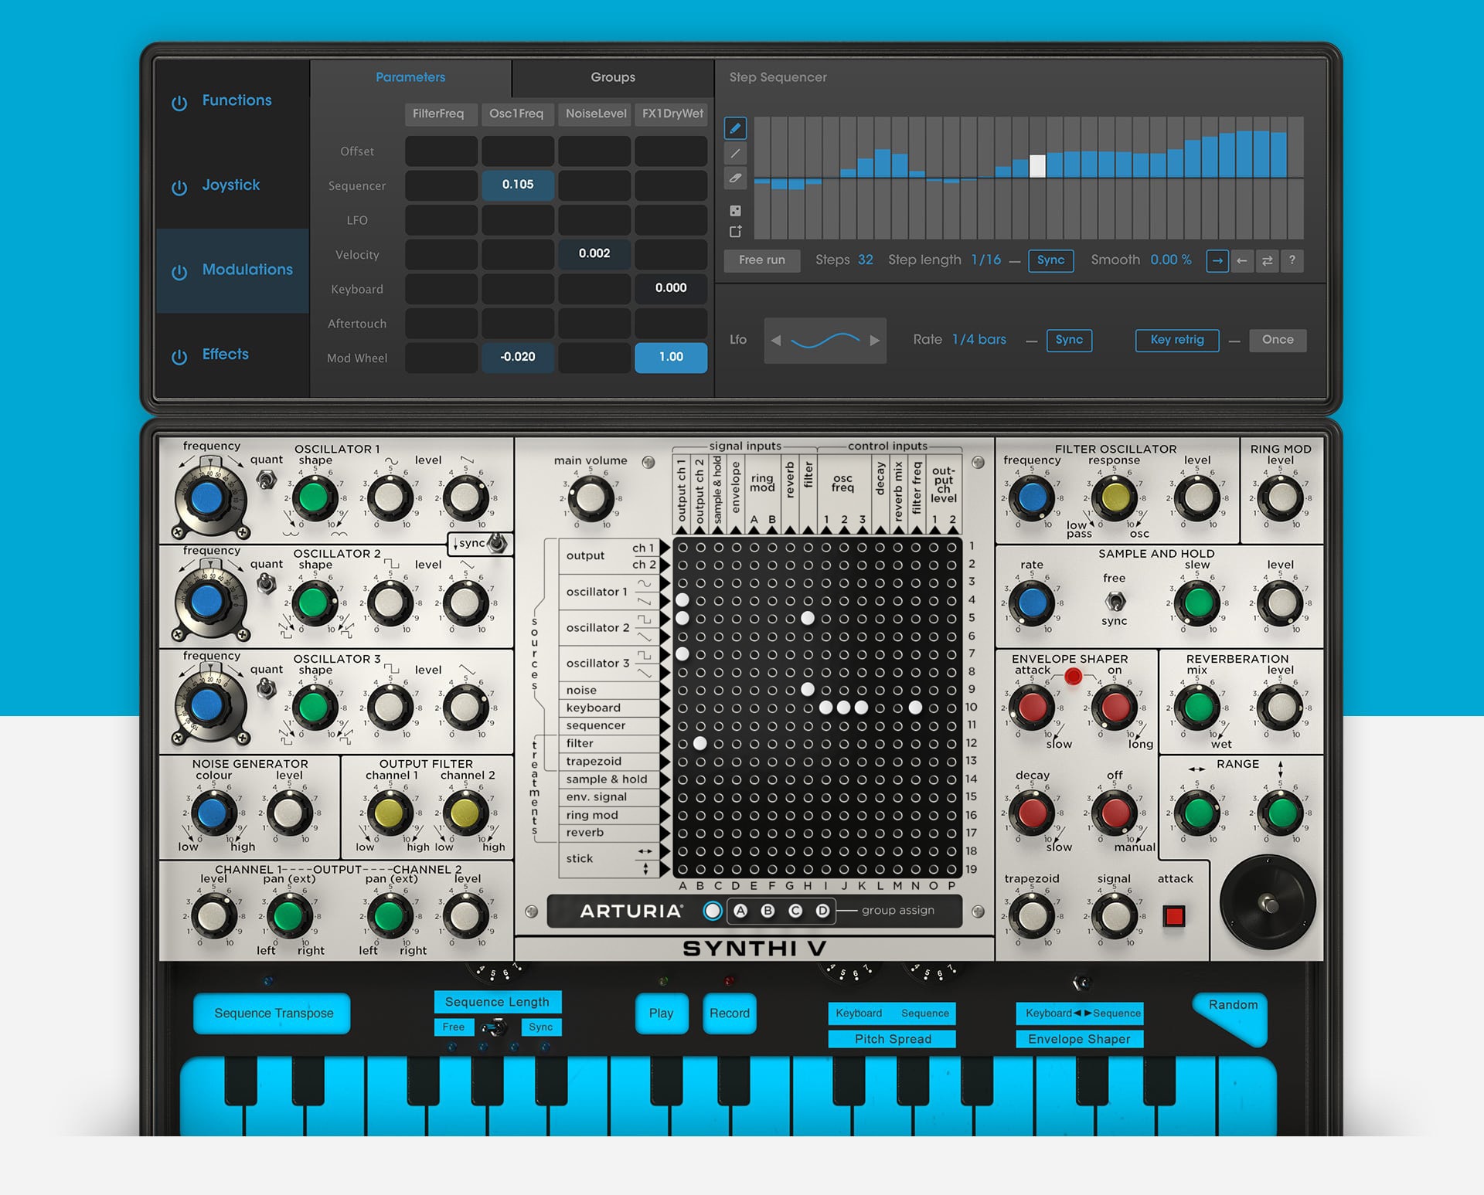This screenshot has height=1195, width=1484.
Task: Toggle the Functions power button on/off
Action: coord(175,103)
